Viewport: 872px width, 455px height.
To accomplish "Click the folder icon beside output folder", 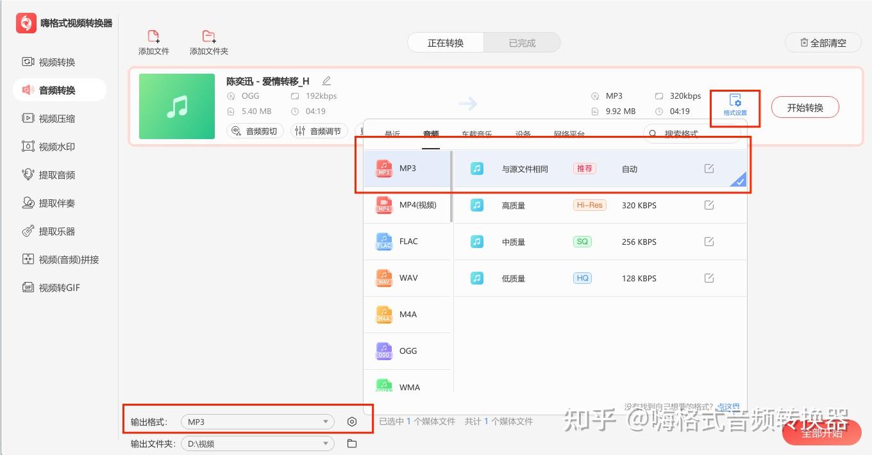I will [351, 443].
